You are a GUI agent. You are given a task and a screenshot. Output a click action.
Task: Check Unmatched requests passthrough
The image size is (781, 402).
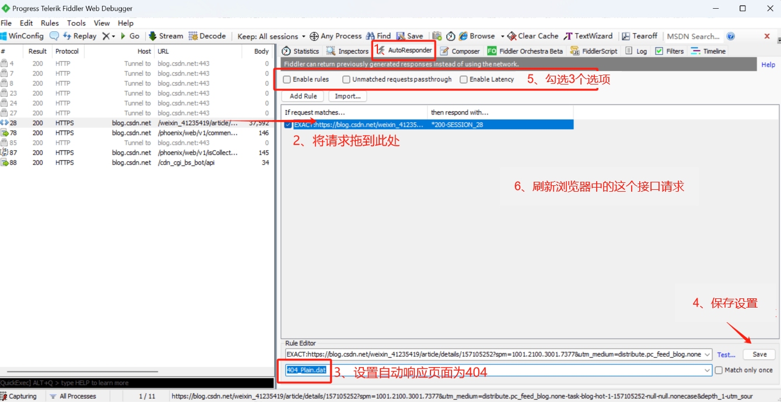(x=346, y=79)
